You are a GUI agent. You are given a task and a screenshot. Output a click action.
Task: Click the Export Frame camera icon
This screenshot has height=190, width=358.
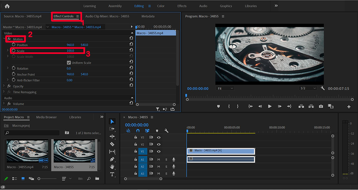[x=321, y=106]
